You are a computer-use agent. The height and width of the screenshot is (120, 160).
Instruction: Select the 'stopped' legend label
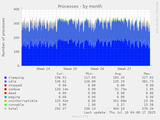coord(15,85)
